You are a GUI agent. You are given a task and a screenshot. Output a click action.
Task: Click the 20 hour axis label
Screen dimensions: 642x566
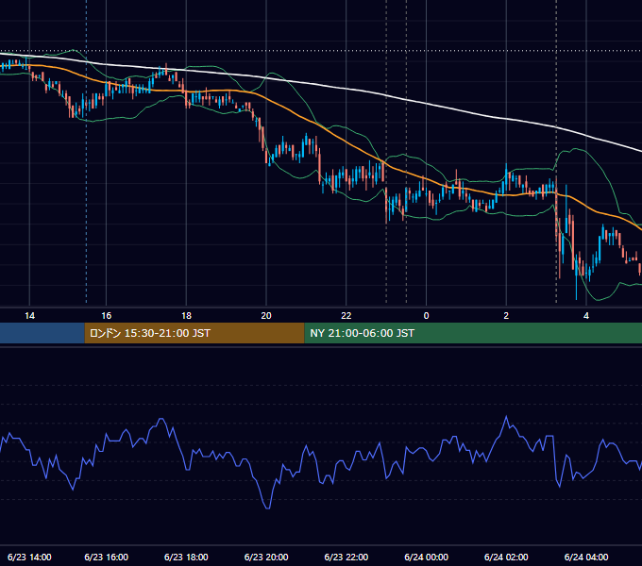coord(266,316)
